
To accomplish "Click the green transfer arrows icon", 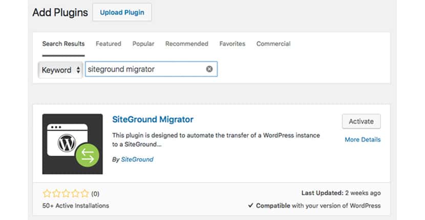I will pyautogui.click(x=87, y=155).
